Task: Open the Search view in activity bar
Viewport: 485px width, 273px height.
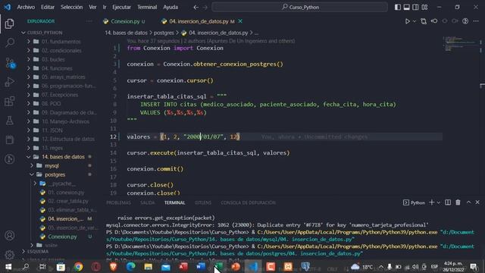Action: [x=10, y=42]
